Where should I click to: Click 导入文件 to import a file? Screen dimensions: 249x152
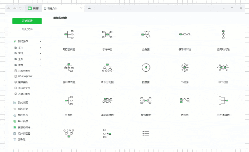point(27,29)
